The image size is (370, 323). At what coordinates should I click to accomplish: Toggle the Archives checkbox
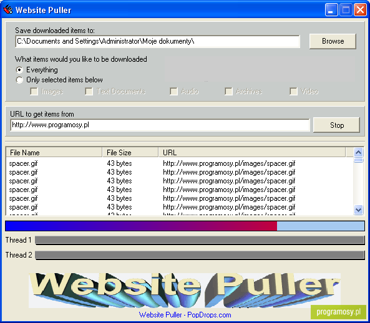[228, 92]
